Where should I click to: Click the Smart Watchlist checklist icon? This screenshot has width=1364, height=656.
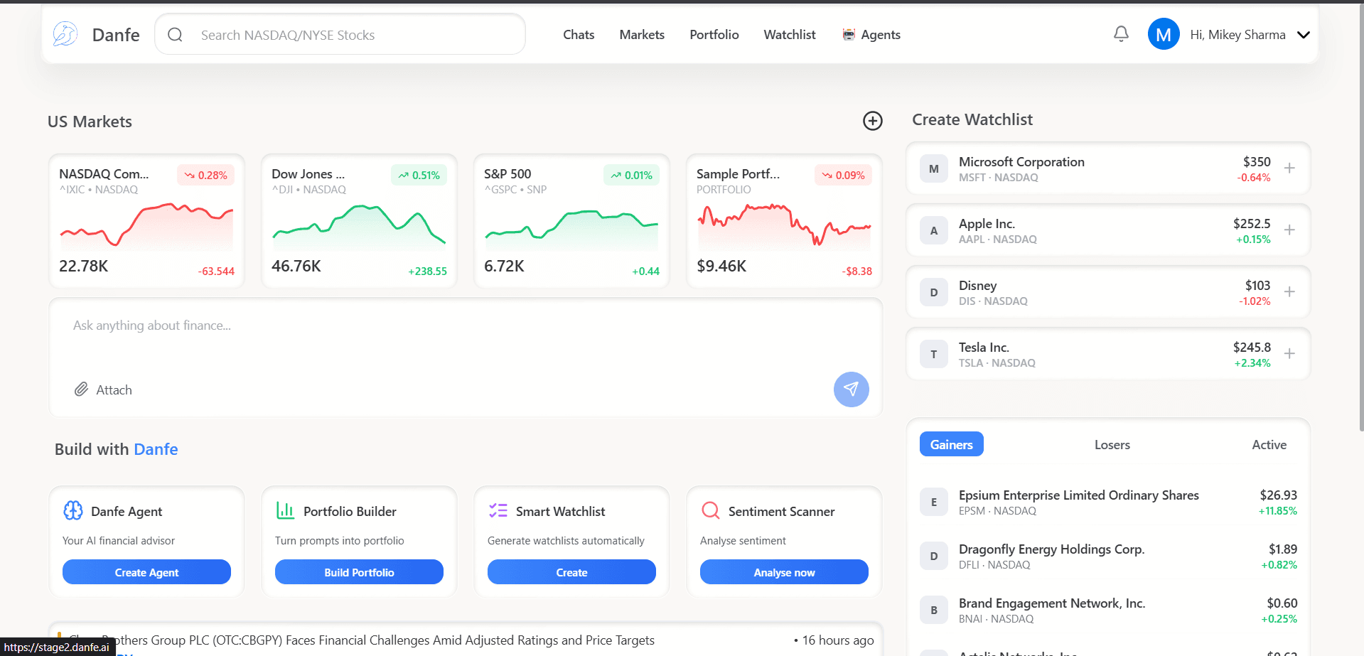498,510
